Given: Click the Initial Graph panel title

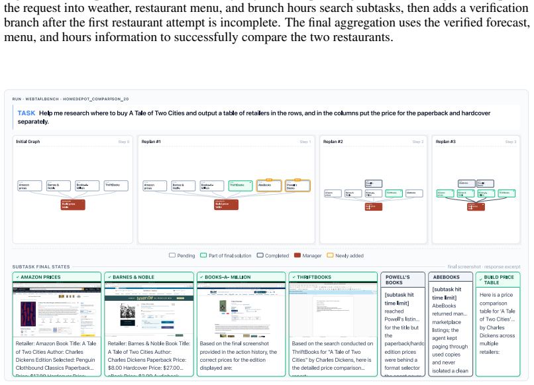Looking at the screenshot, I should pos(28,141).
